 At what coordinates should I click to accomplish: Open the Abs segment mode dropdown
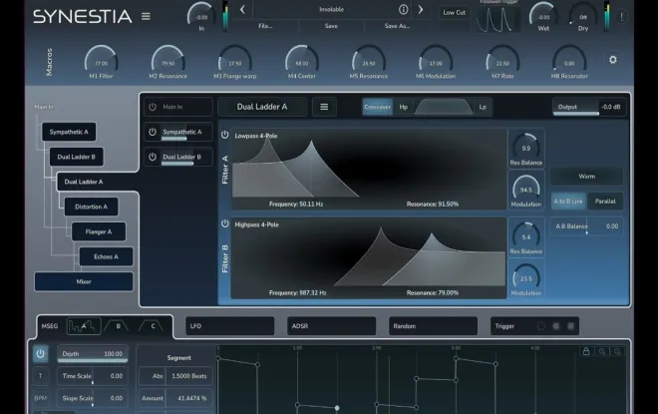click(153, 376)
